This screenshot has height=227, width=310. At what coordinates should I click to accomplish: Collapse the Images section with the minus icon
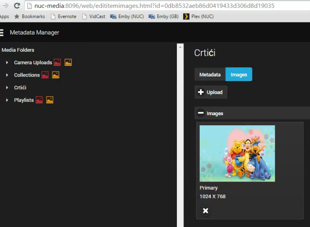[x=200, y=113]
